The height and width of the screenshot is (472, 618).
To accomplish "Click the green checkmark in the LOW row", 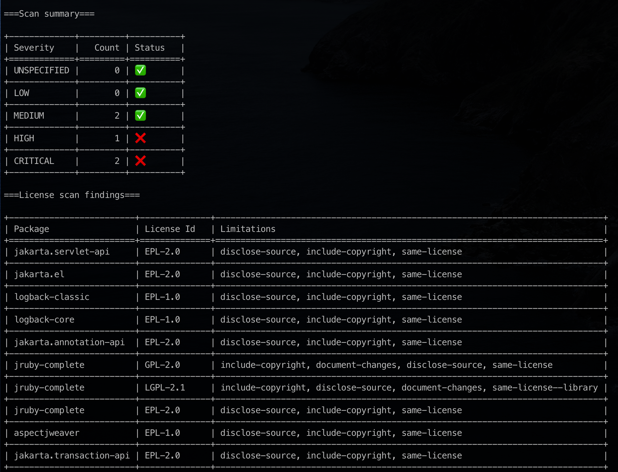I will (x=140, y=93).
